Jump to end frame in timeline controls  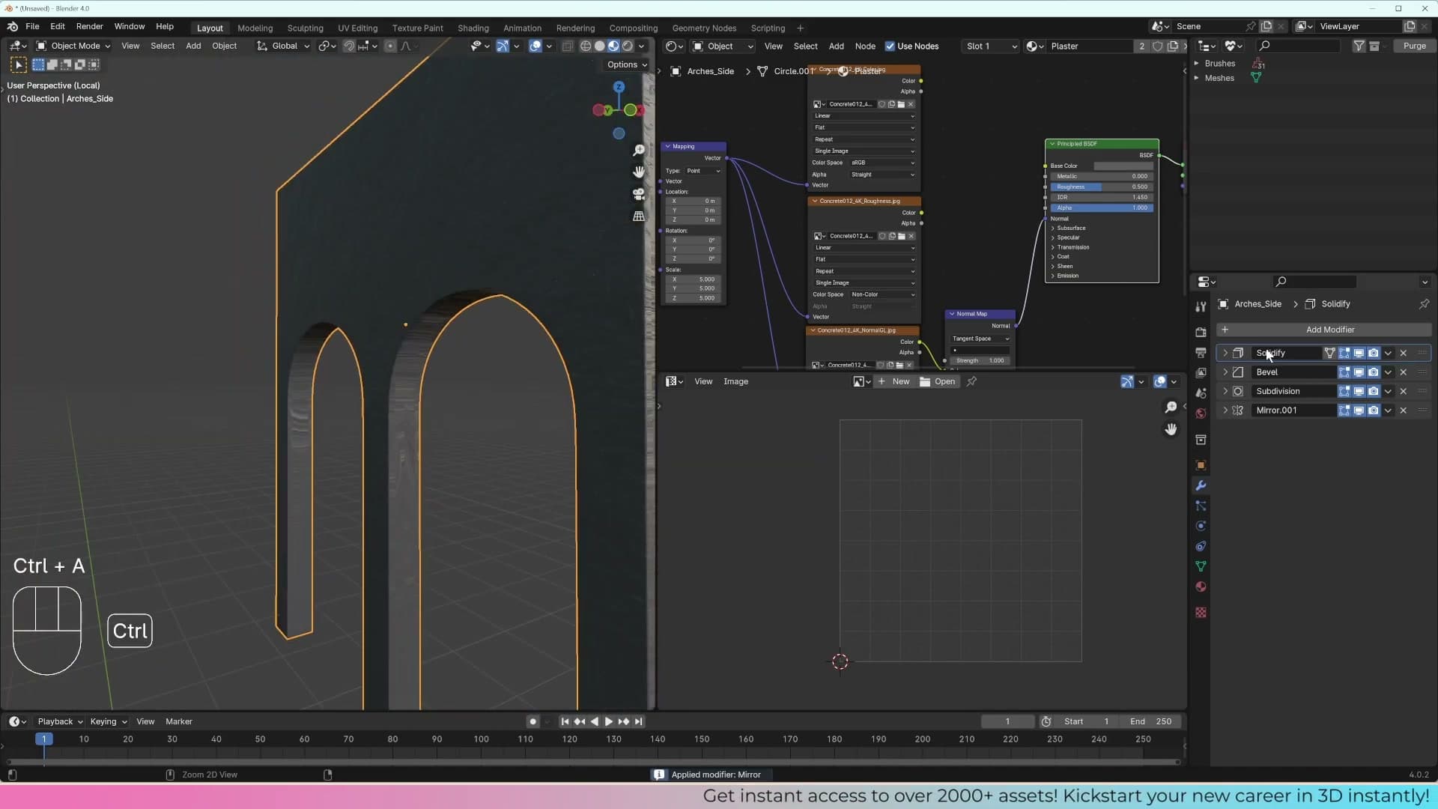[x=638, y=721]
